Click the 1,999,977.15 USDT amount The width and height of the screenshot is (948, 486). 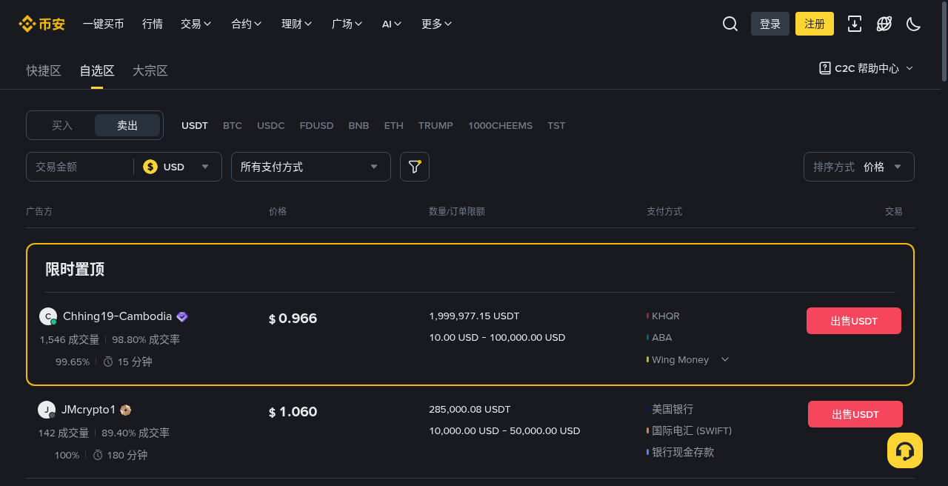click(474, 316)
